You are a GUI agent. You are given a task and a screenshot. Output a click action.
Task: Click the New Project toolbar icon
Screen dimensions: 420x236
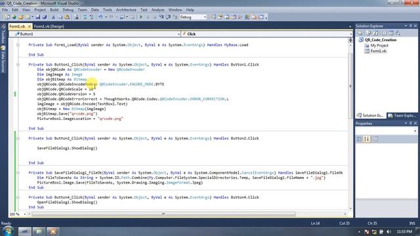pos(7,17)
